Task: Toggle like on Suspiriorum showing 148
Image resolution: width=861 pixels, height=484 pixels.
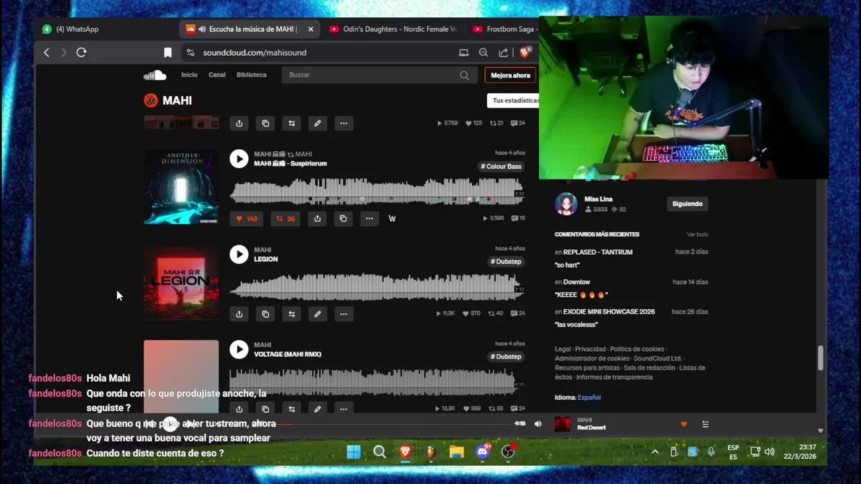Action: click(x=247, y=218)
